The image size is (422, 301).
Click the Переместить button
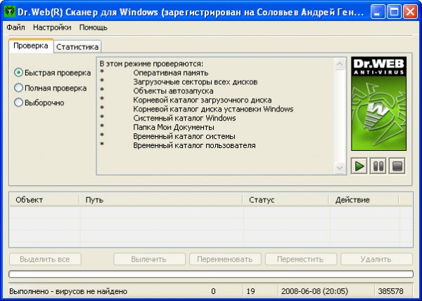300,259
